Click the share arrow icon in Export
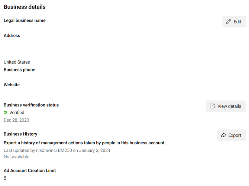Screen dimensions: 249x186 click(x=223, y=135)
